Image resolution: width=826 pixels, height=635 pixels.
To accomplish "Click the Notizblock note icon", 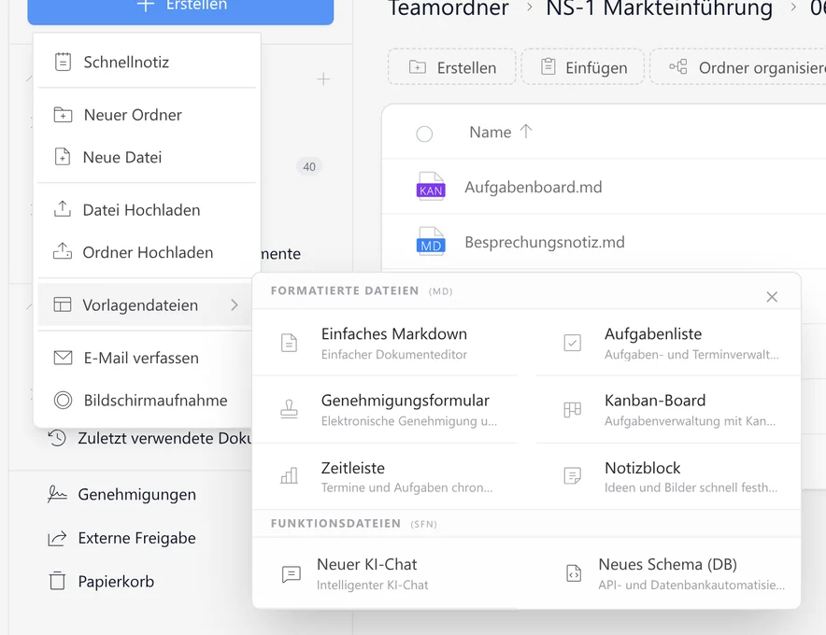I will pyautogui.click(x=572, y=475).
